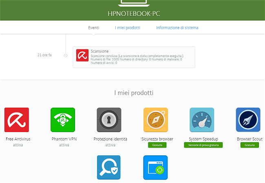Image resolution: width=265 pixels, height=183 pixels.
Task: Click the attiva status under Free Antivirus
Action: 18,145
